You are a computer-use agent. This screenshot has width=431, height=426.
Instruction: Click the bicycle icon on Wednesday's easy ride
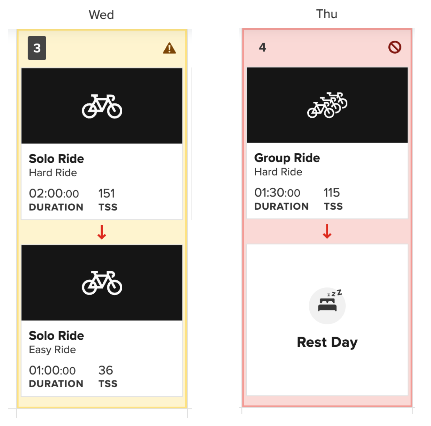[x=102, y=283]
